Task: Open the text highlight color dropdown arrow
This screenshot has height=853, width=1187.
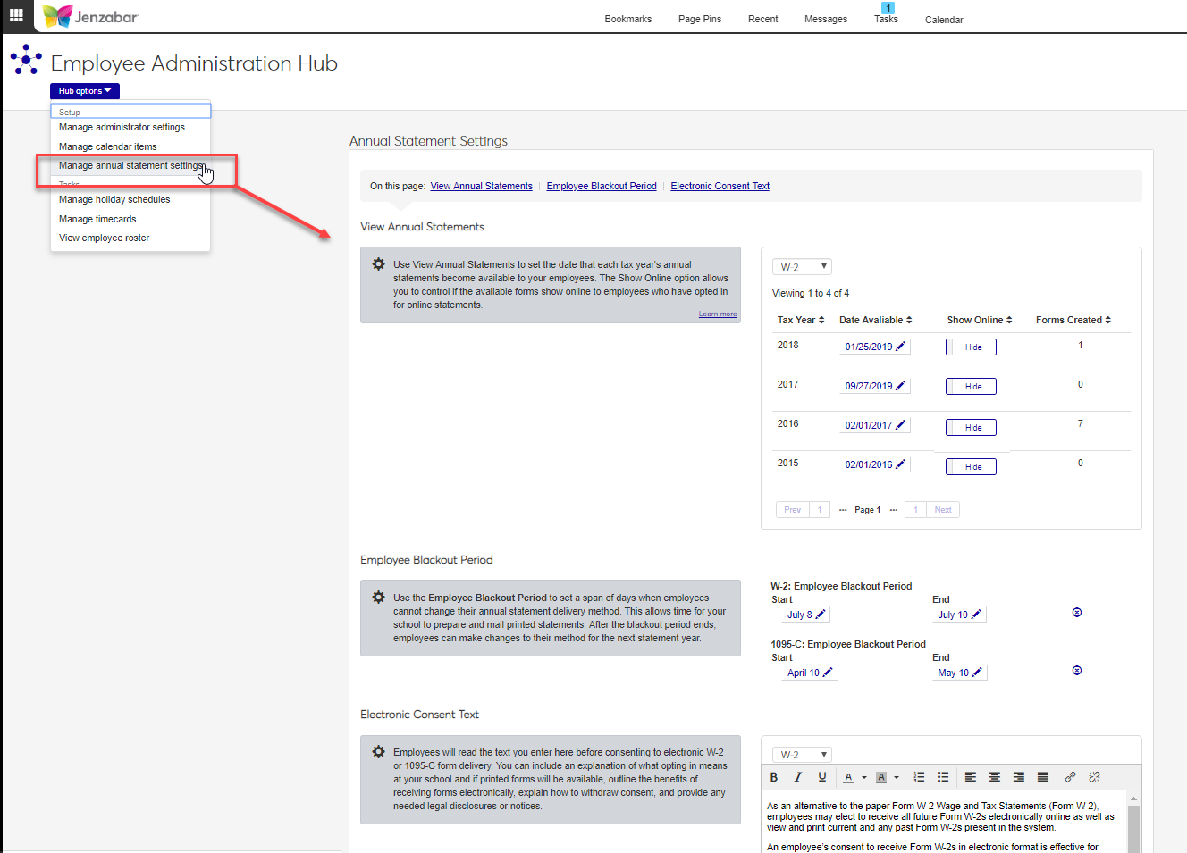Action: tap(897, 777)
